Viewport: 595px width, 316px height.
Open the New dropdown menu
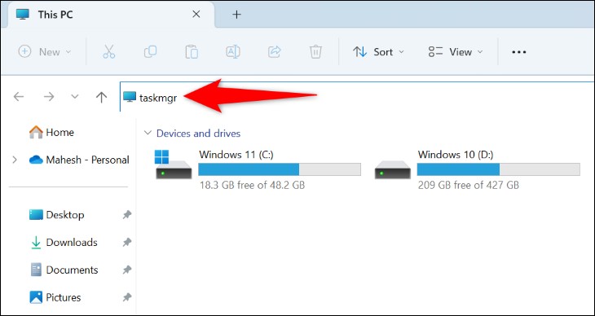[44, 51]
